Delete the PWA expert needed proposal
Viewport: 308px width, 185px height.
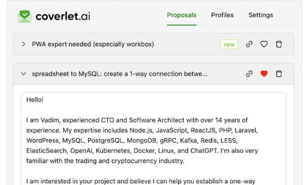click(x=279, y=44)
